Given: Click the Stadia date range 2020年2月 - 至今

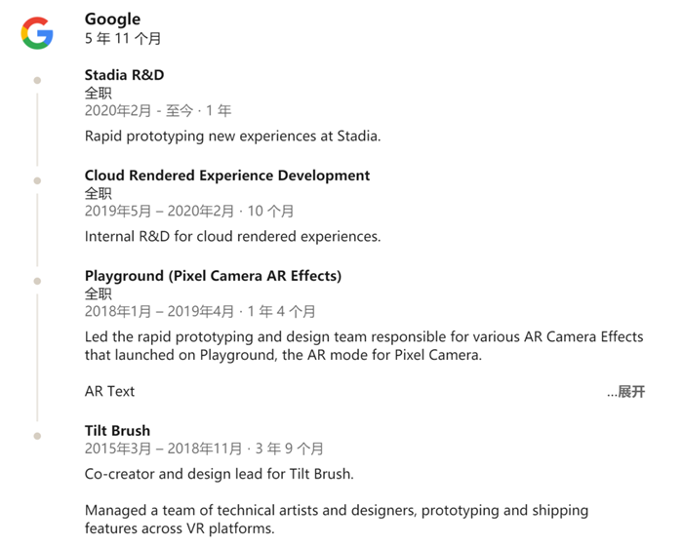Looking at the screenshot, I should (x=157, y=111).
